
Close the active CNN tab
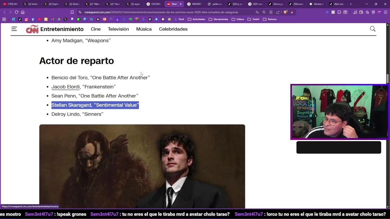pos(181,4)
